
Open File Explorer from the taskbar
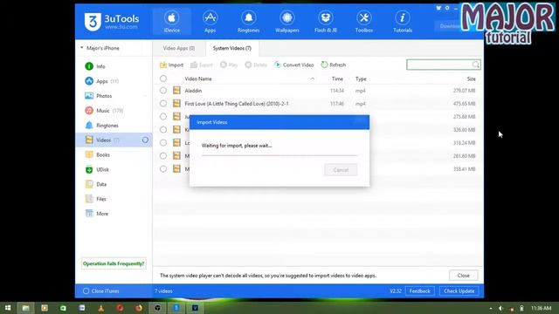pyautogui.click(x=25, y=308)
